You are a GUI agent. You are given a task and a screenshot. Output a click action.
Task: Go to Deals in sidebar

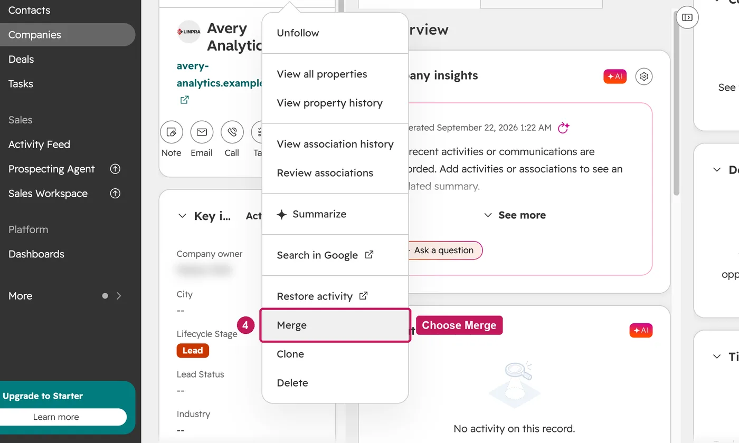coord(68,60)
